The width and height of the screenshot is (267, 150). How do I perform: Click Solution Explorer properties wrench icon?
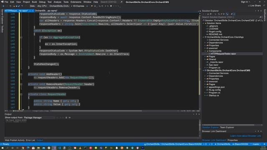pyautogui.click(x=232, y=14)
